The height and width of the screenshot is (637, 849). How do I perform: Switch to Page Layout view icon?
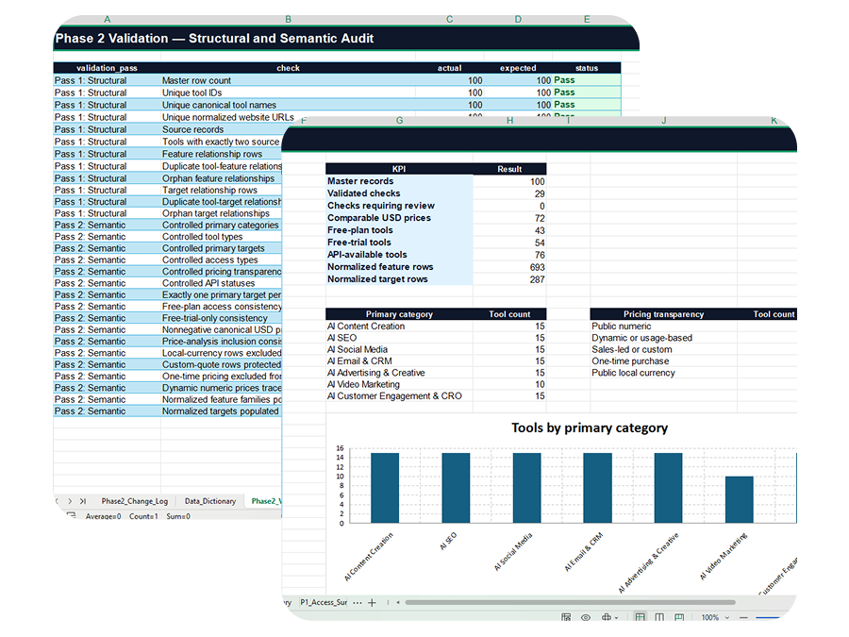tap(659, 617)
